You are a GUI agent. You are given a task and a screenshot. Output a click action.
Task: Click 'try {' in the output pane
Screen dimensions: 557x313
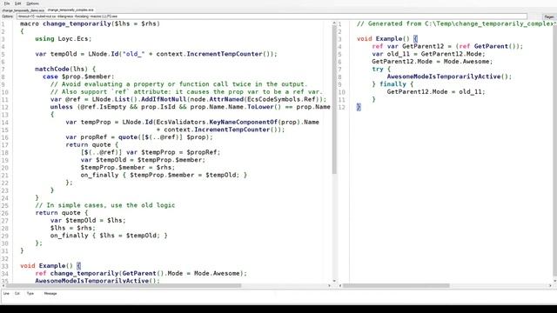381,70
